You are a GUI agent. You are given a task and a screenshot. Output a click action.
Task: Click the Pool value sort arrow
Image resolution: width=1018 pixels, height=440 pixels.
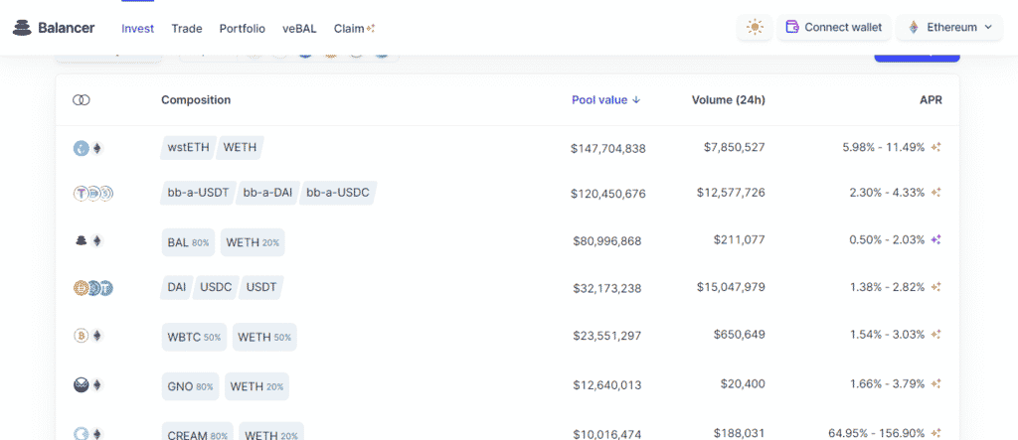pyautogui.click(x=636, y=100)
